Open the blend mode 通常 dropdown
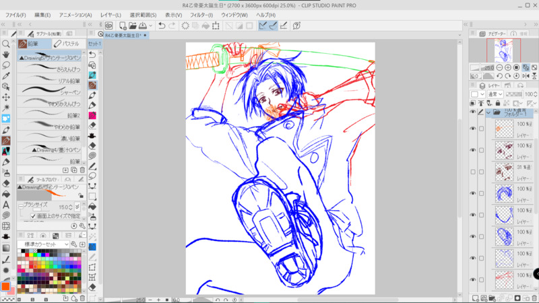Viewport: 539px width, 303px height. (x=495, y=94)
